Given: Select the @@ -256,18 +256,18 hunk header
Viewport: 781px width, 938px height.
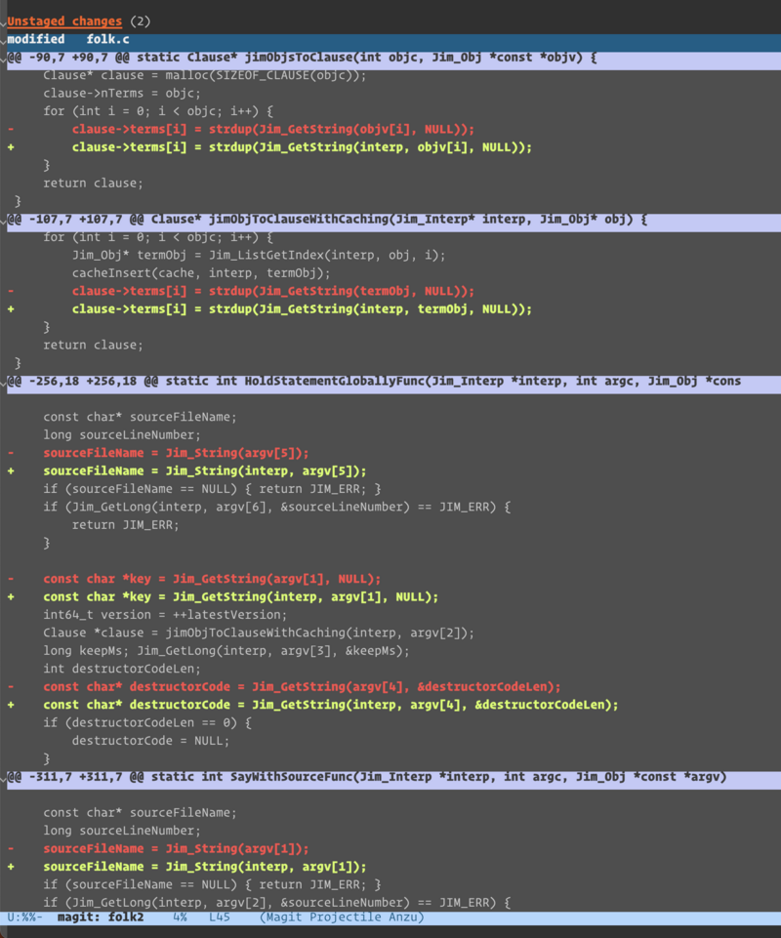Looking at the screenshot, I should 390,382.
